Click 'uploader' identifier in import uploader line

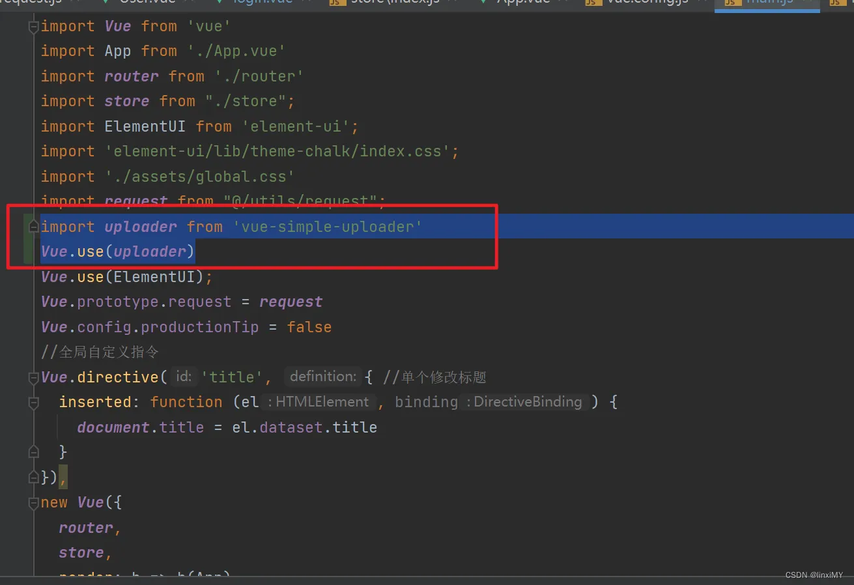click(141, 227)
